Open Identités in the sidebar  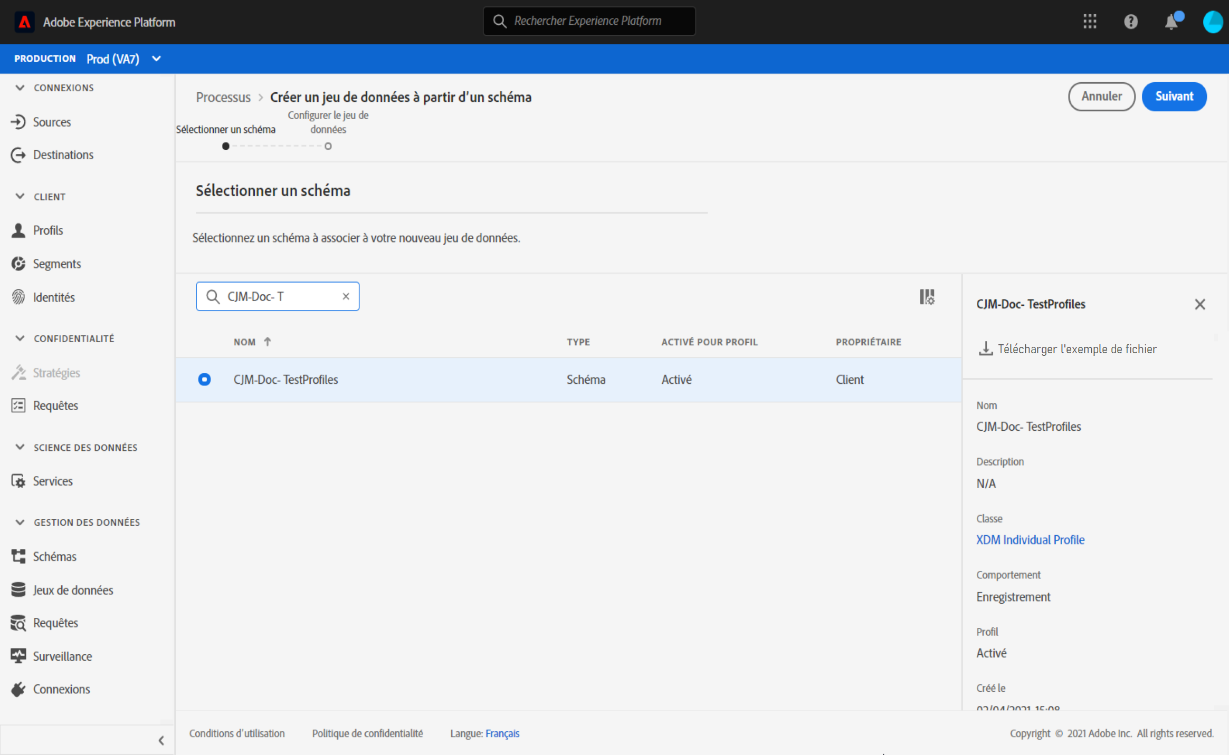click(53, 297)
